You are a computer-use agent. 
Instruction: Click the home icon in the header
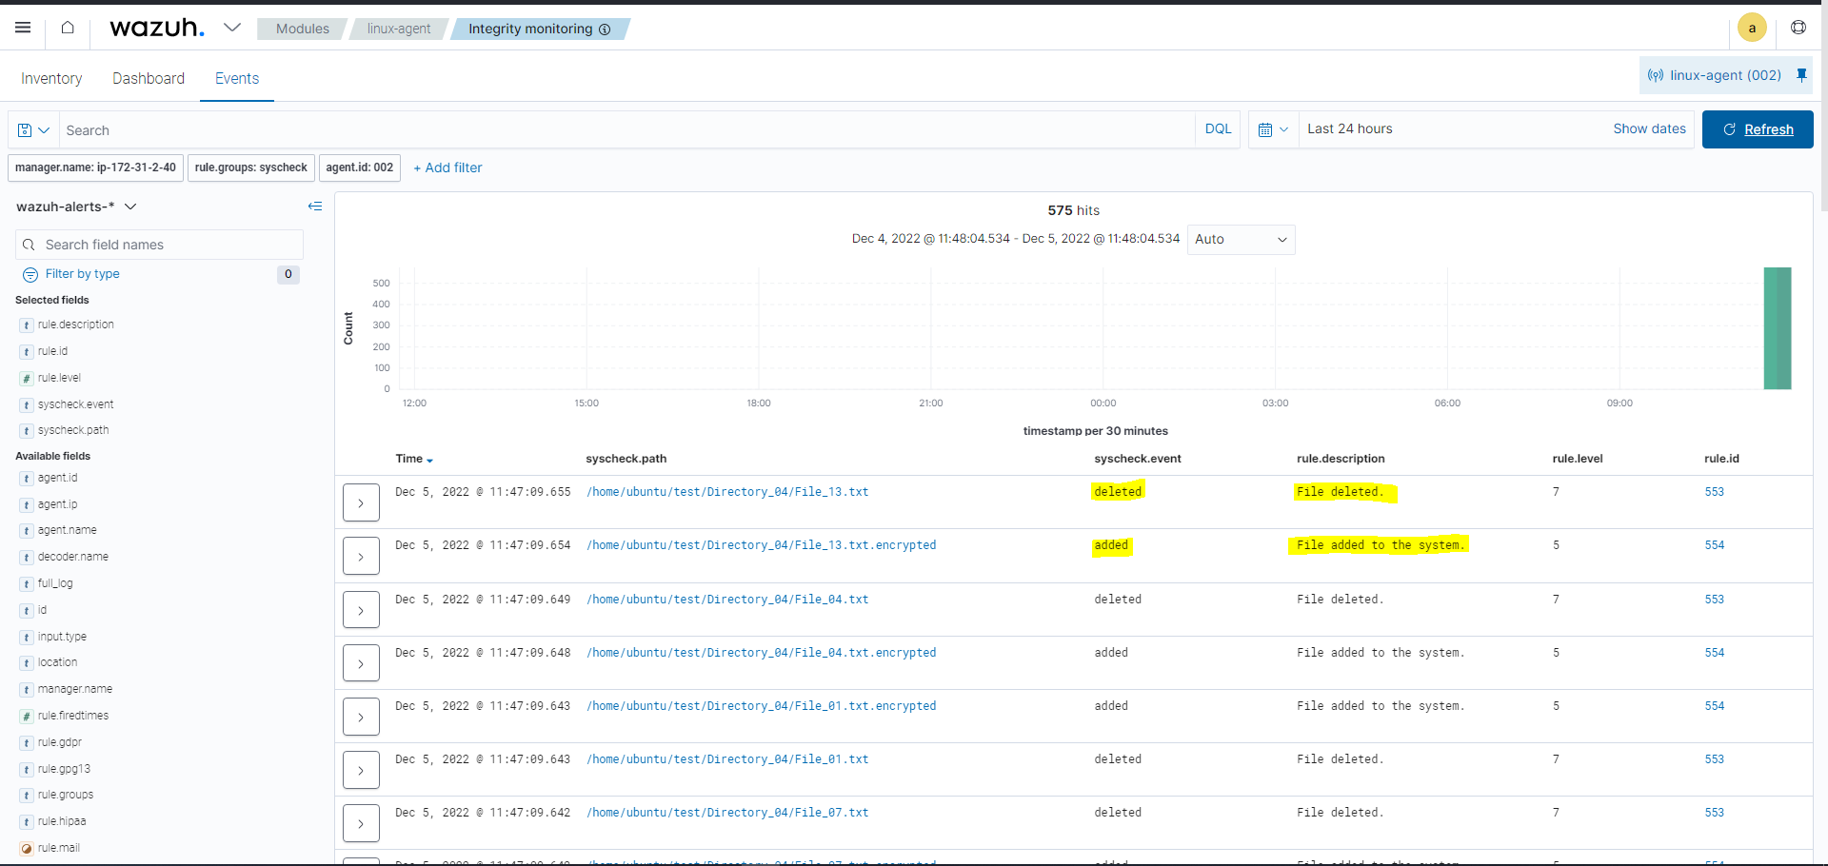coord(67,28)
